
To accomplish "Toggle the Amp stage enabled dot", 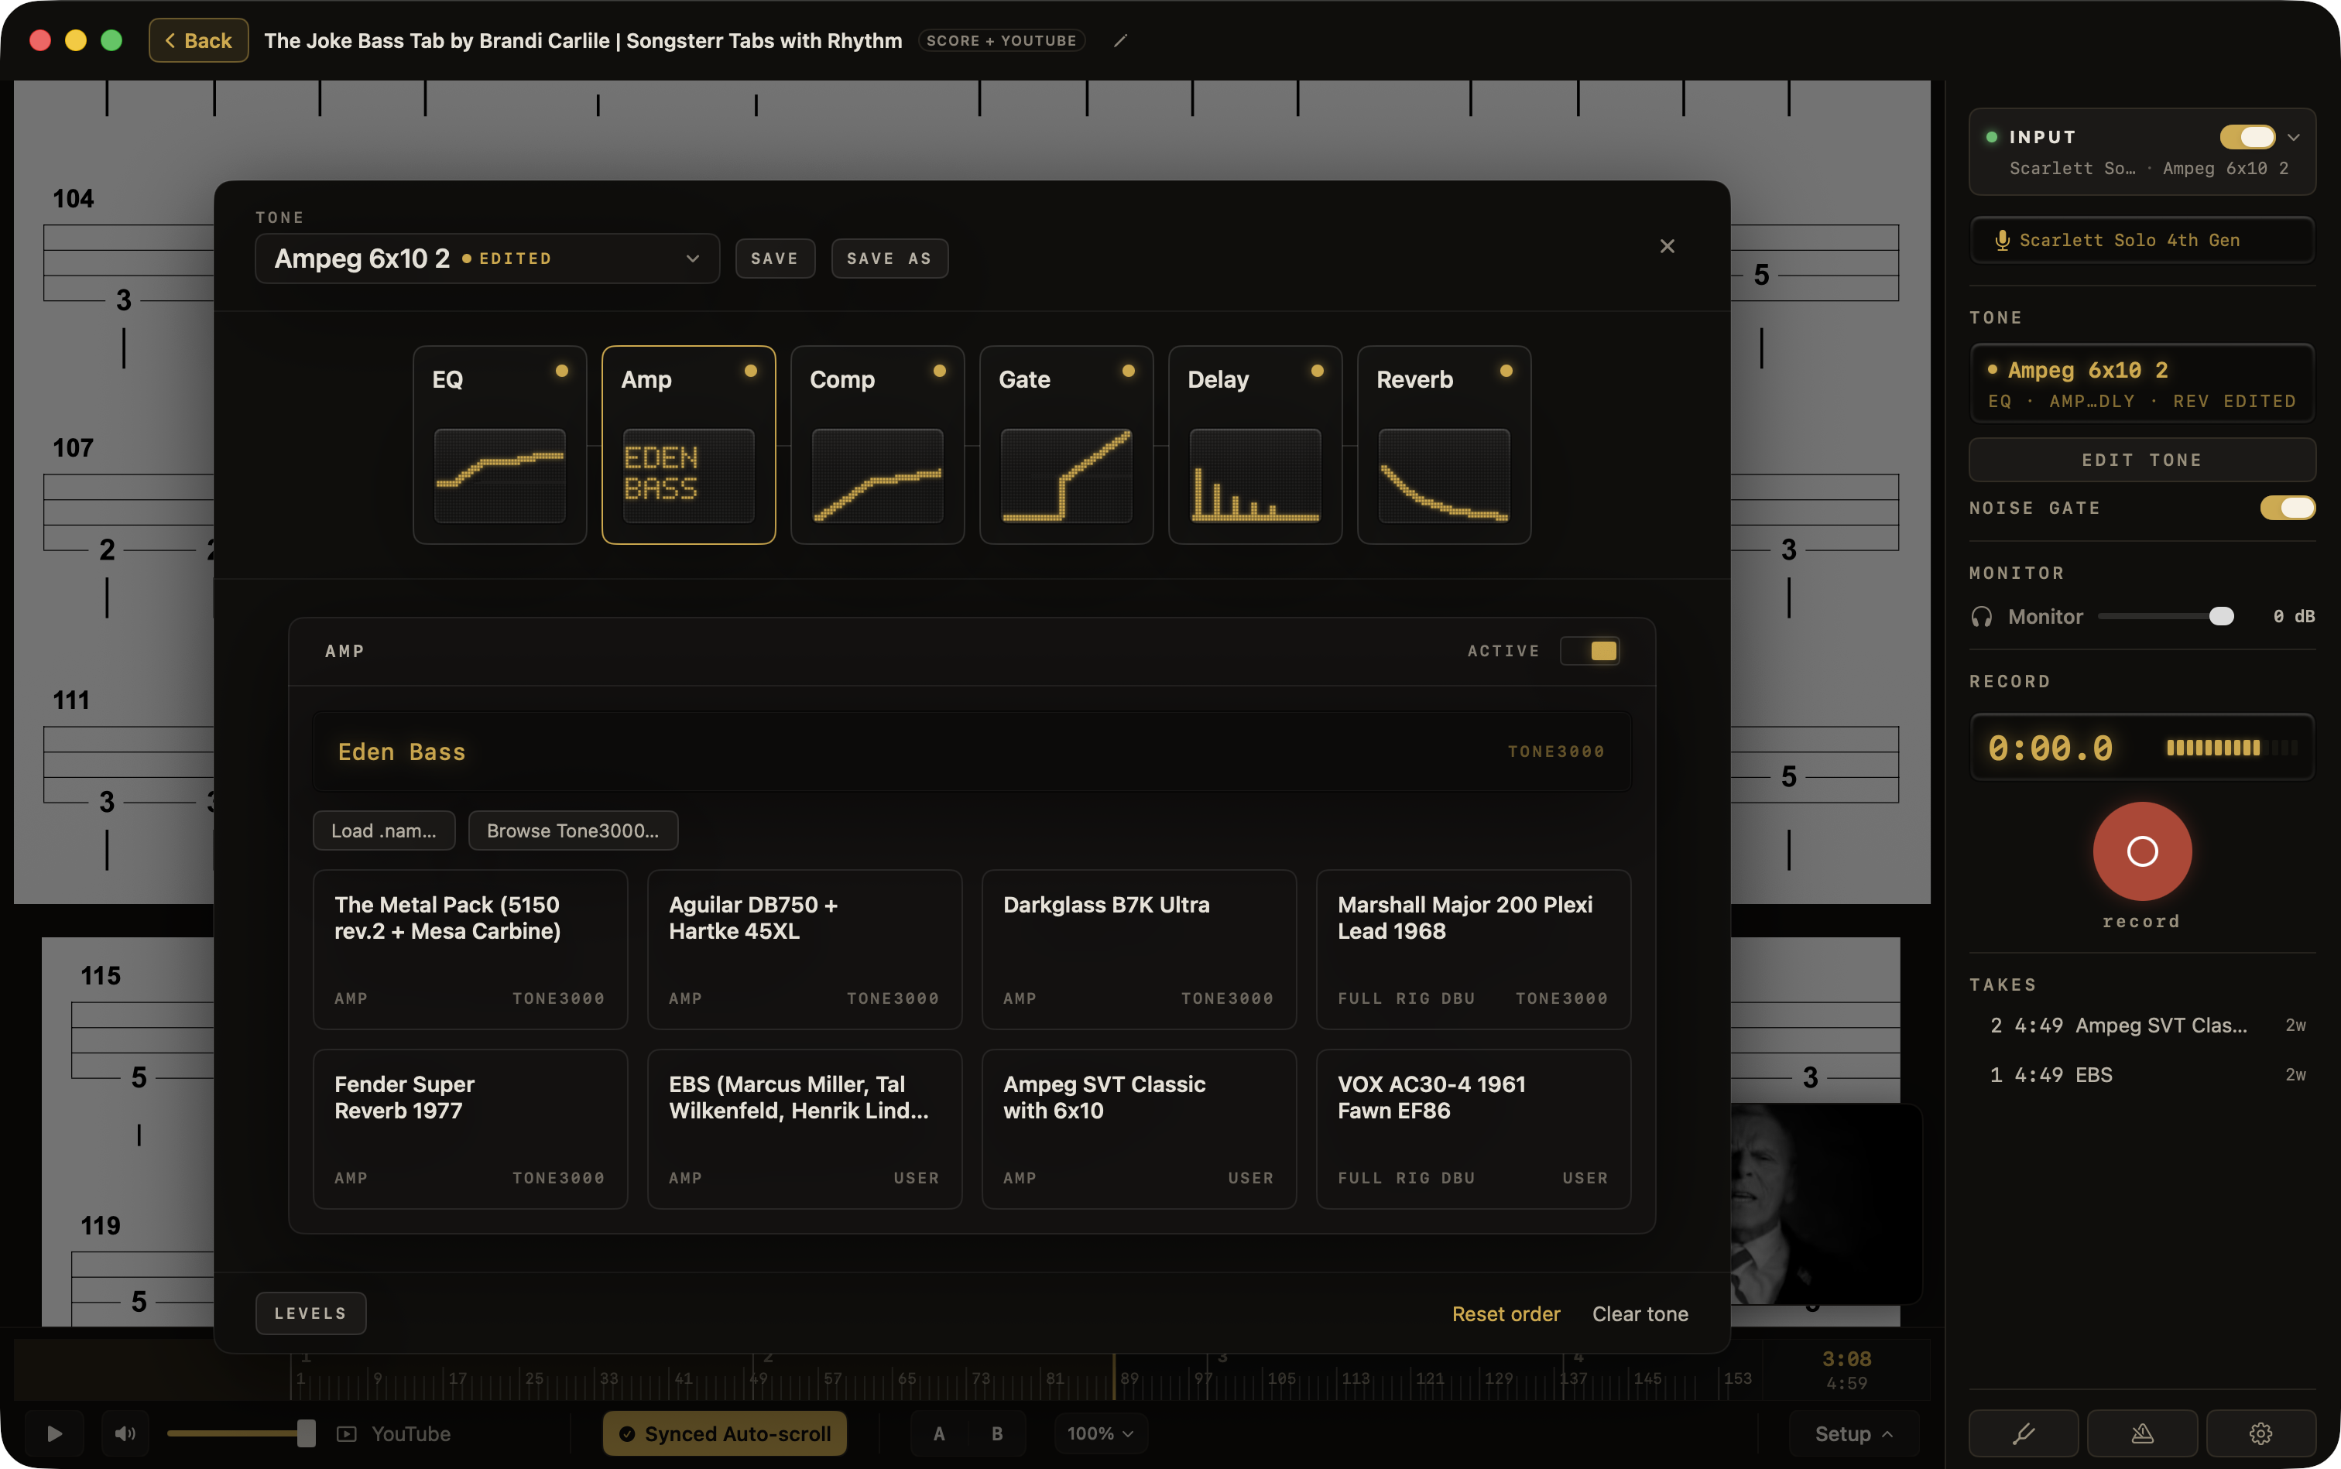I will click(750, 370).
